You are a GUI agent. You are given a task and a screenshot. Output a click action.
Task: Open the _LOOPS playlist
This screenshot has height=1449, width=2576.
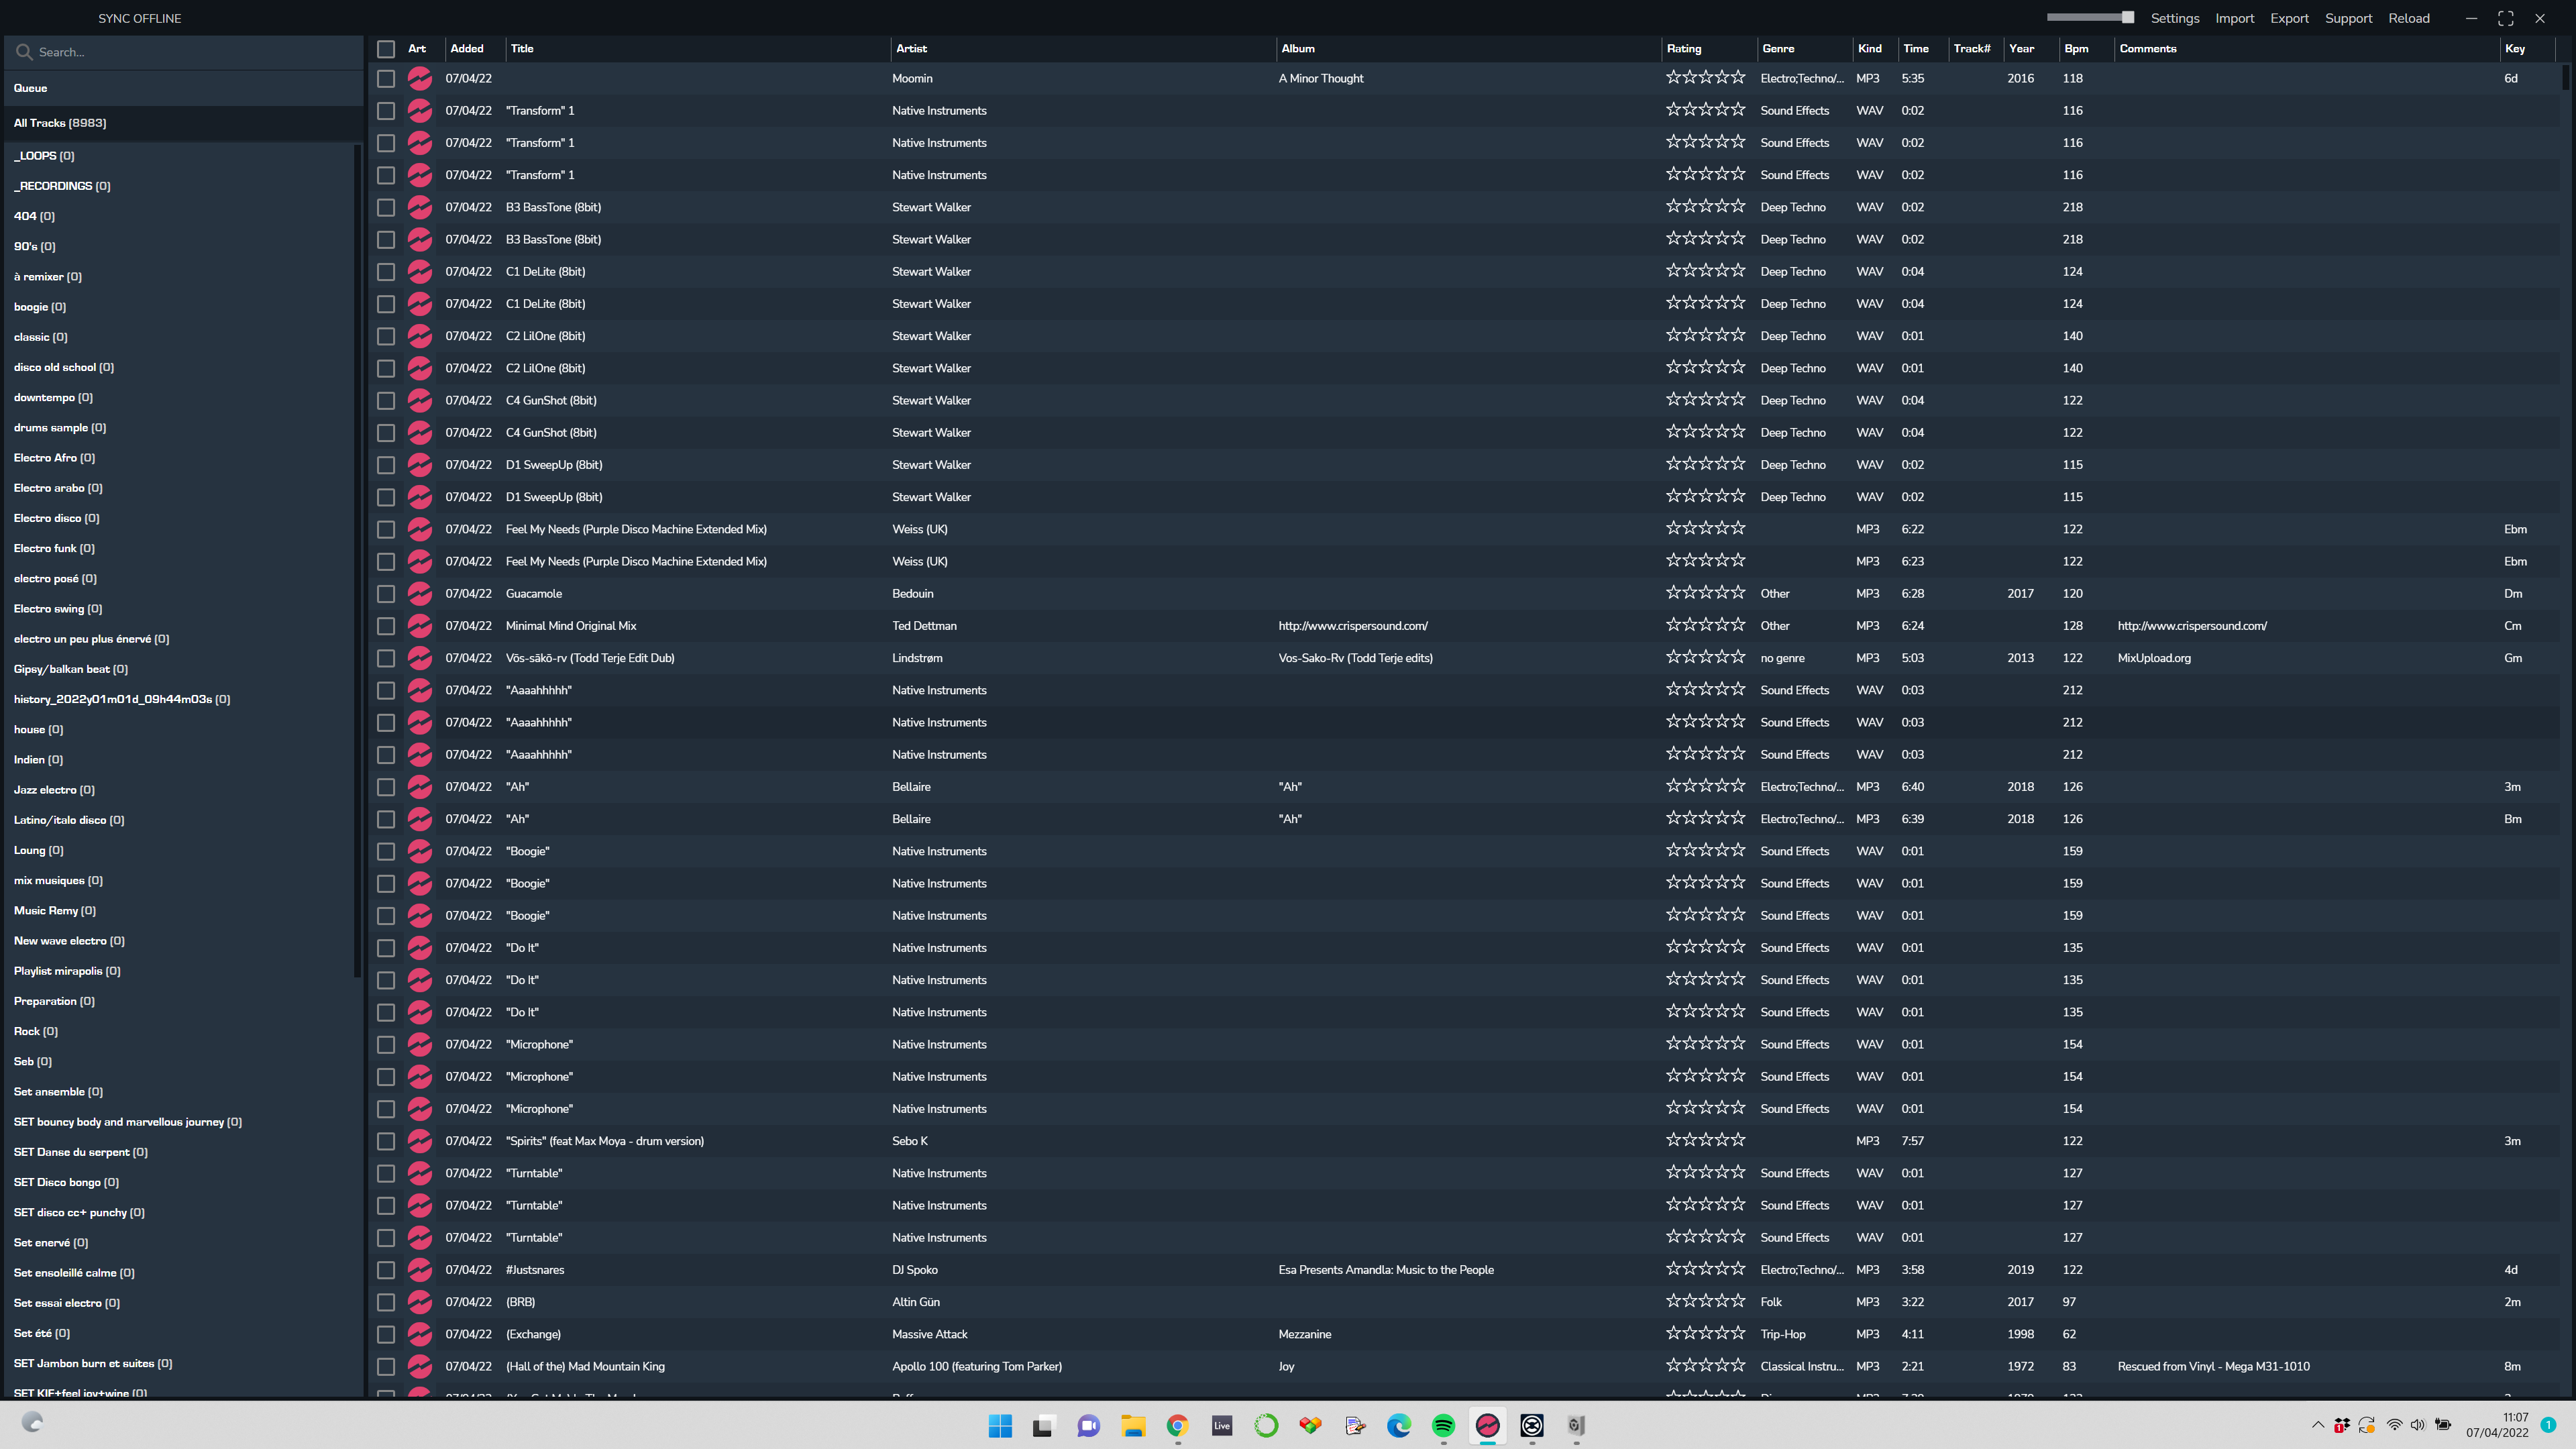[x=44, y=156]
